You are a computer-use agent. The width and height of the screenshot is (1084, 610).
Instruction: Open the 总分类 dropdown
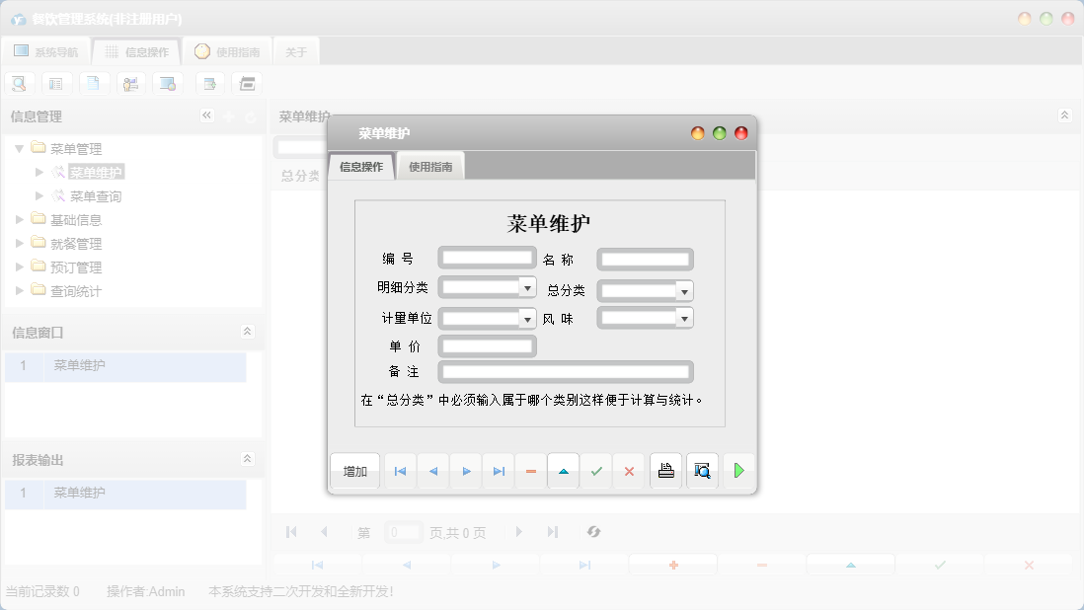pos(686,290)
